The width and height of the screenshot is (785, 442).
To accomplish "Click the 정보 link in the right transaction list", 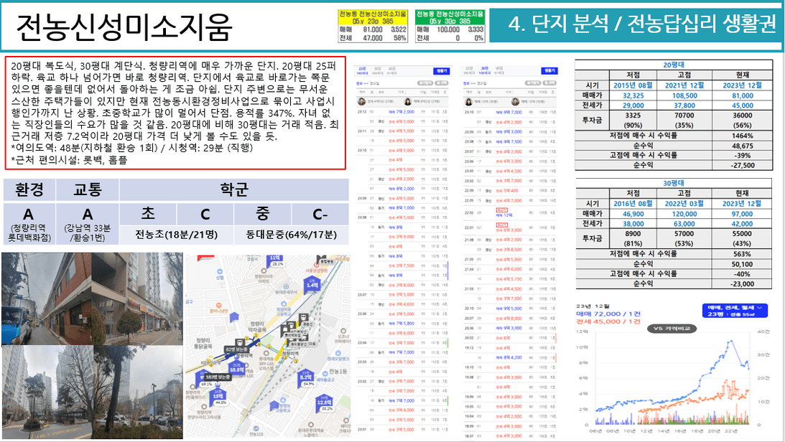I will point(466,83).
